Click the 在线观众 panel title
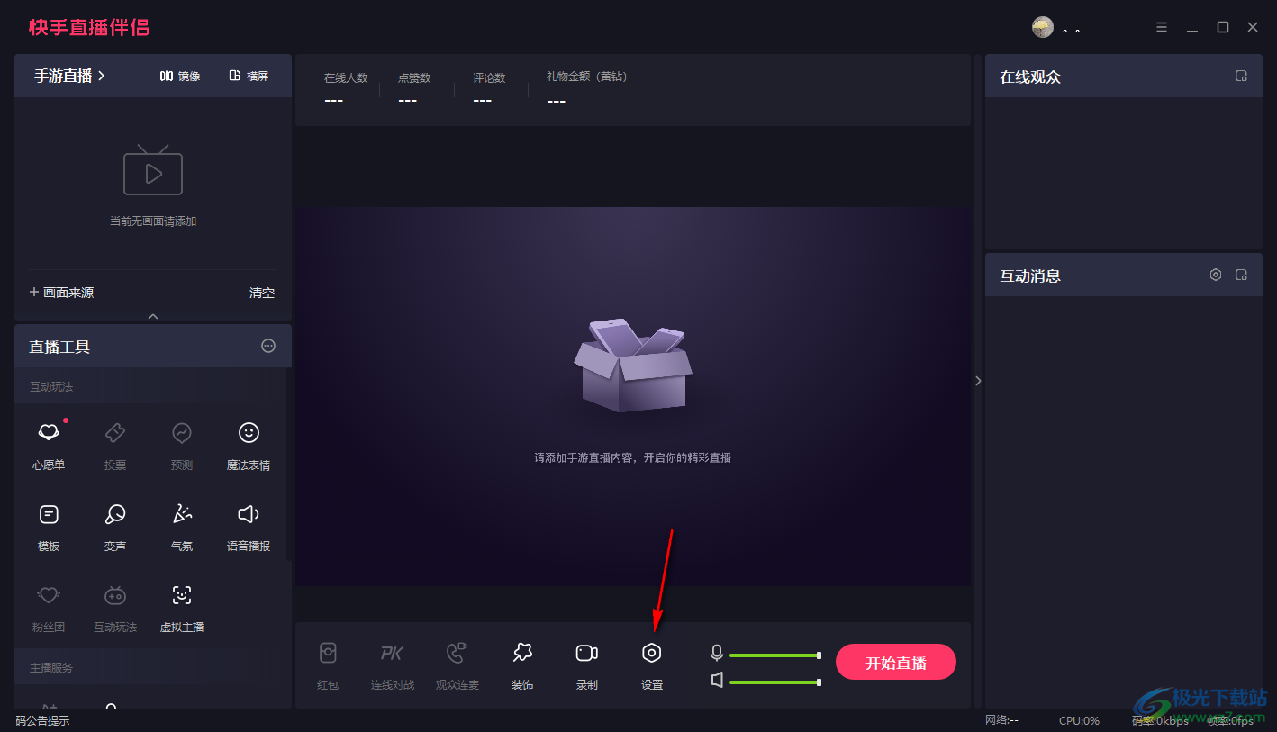 1030,77
